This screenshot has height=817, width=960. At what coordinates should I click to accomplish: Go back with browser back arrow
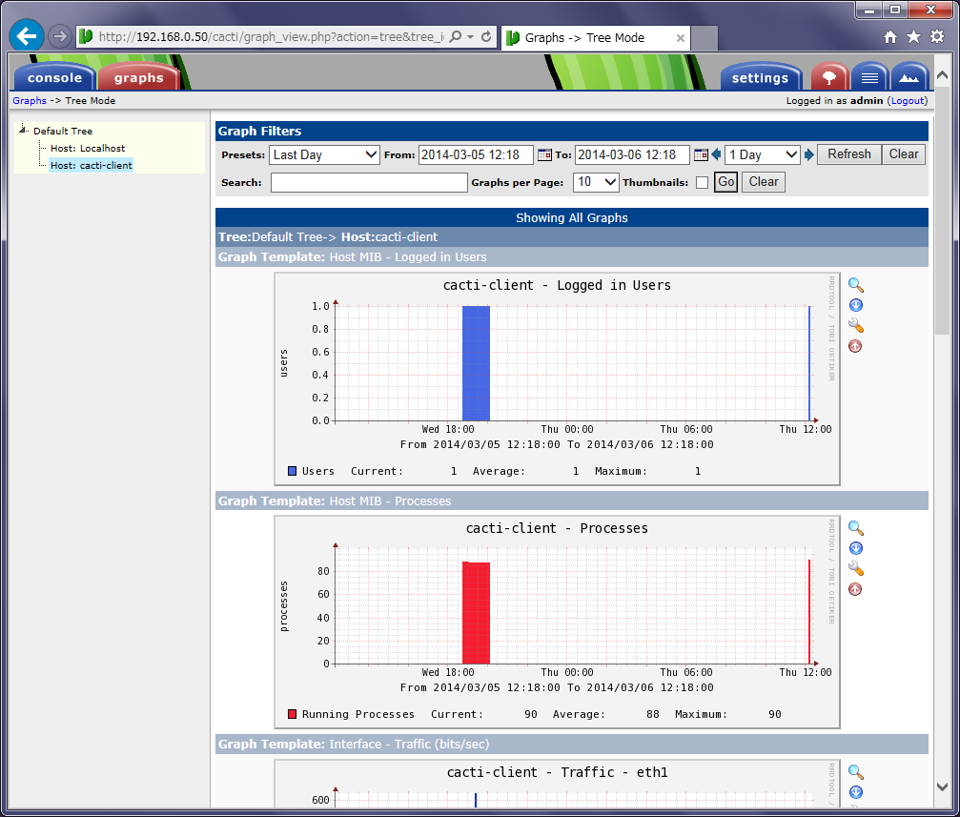[27, 36]
